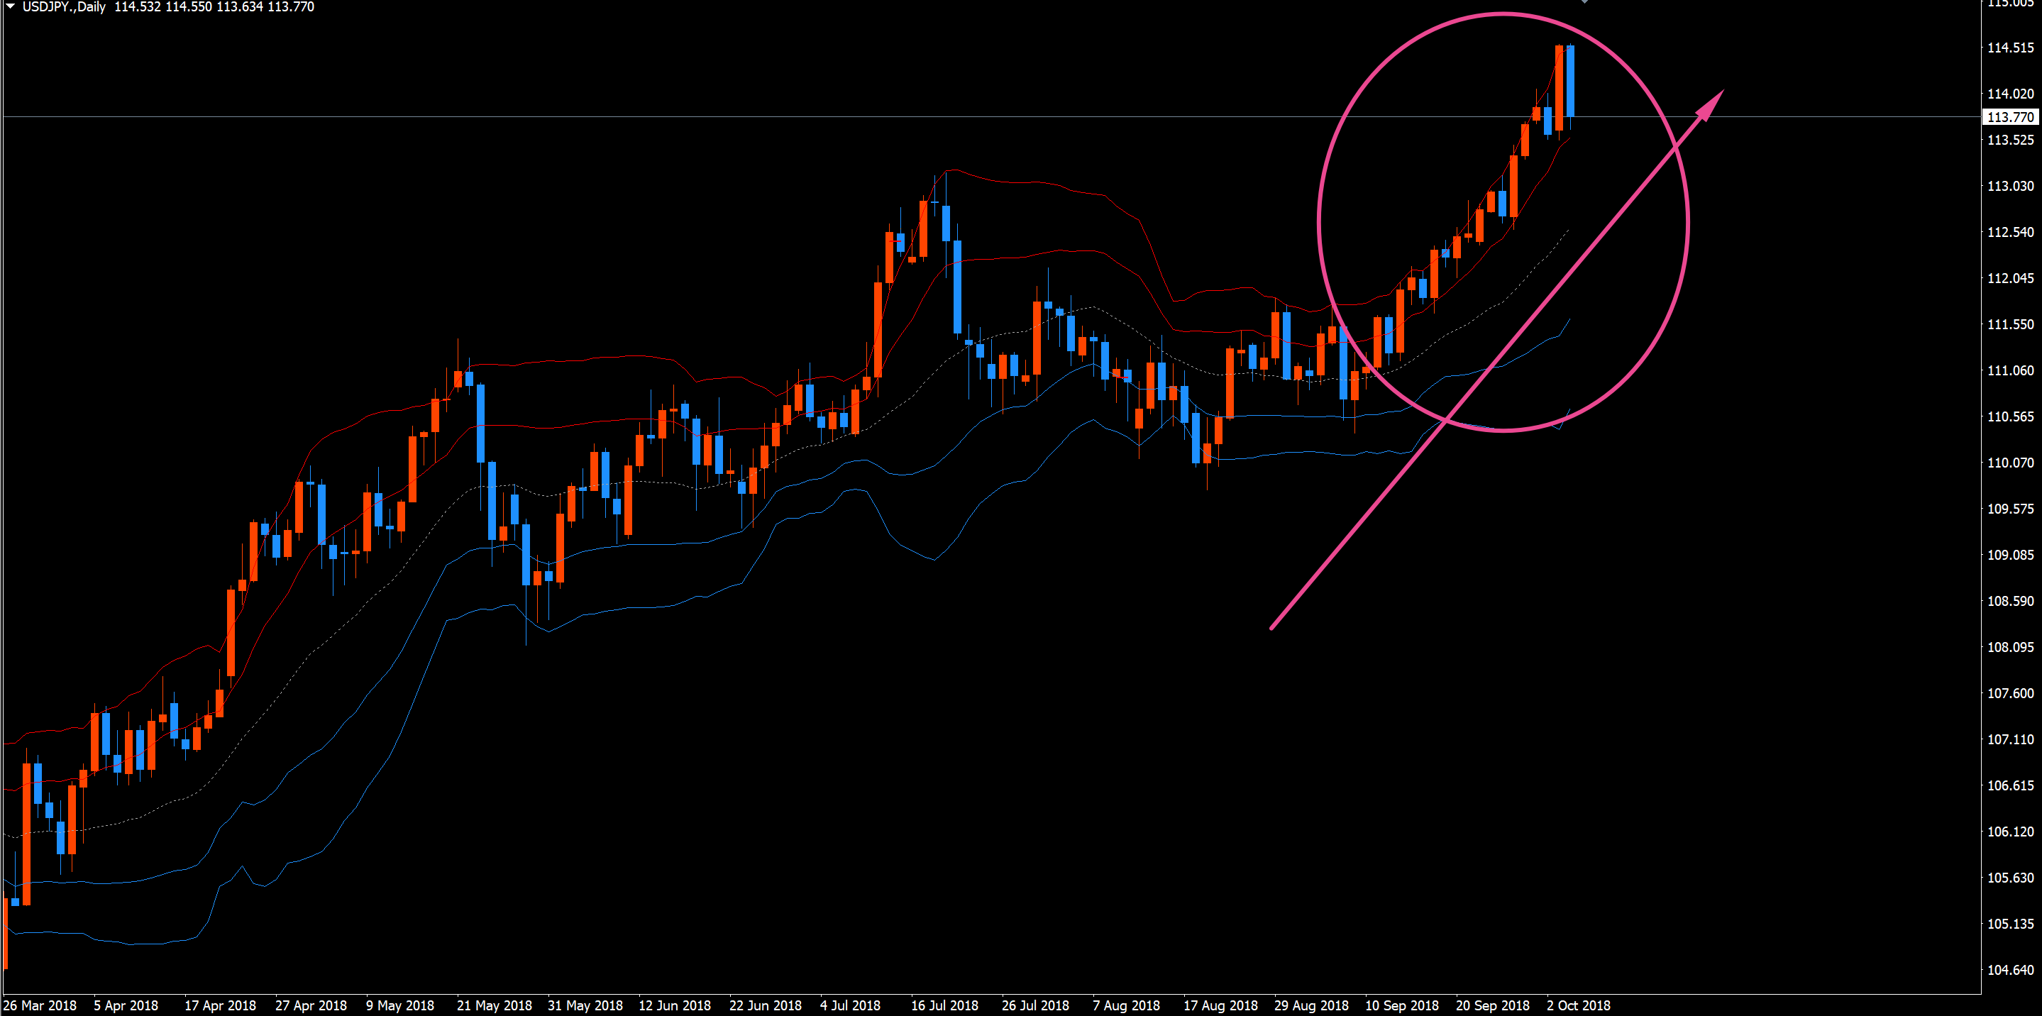Click the 9 May 2018 date label
Viewport: 2042px width, 1016px height.
click(399, 1005)
